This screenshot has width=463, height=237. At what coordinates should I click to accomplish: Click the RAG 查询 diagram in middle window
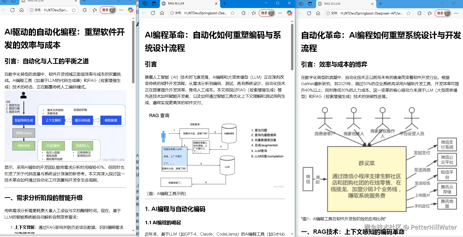point(216,150)
